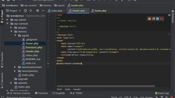Image resolution: width=175 pixels, height=98 pixels.
Task: Open the Favorites sidebar tab
Action: pyautogui.click(x=2, y=60)
